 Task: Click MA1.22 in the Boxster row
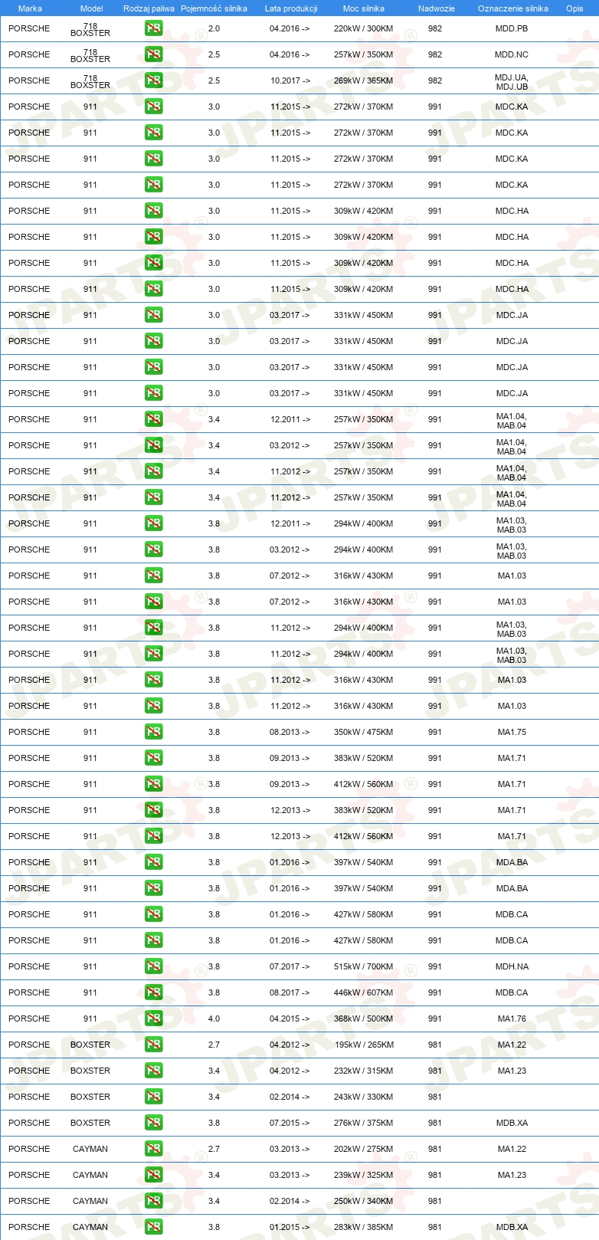512,1045
